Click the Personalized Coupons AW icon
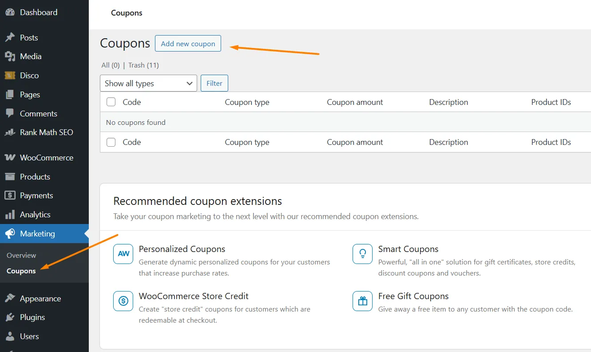The width and height of the screenshot is (591, 352). coord(123,254)
